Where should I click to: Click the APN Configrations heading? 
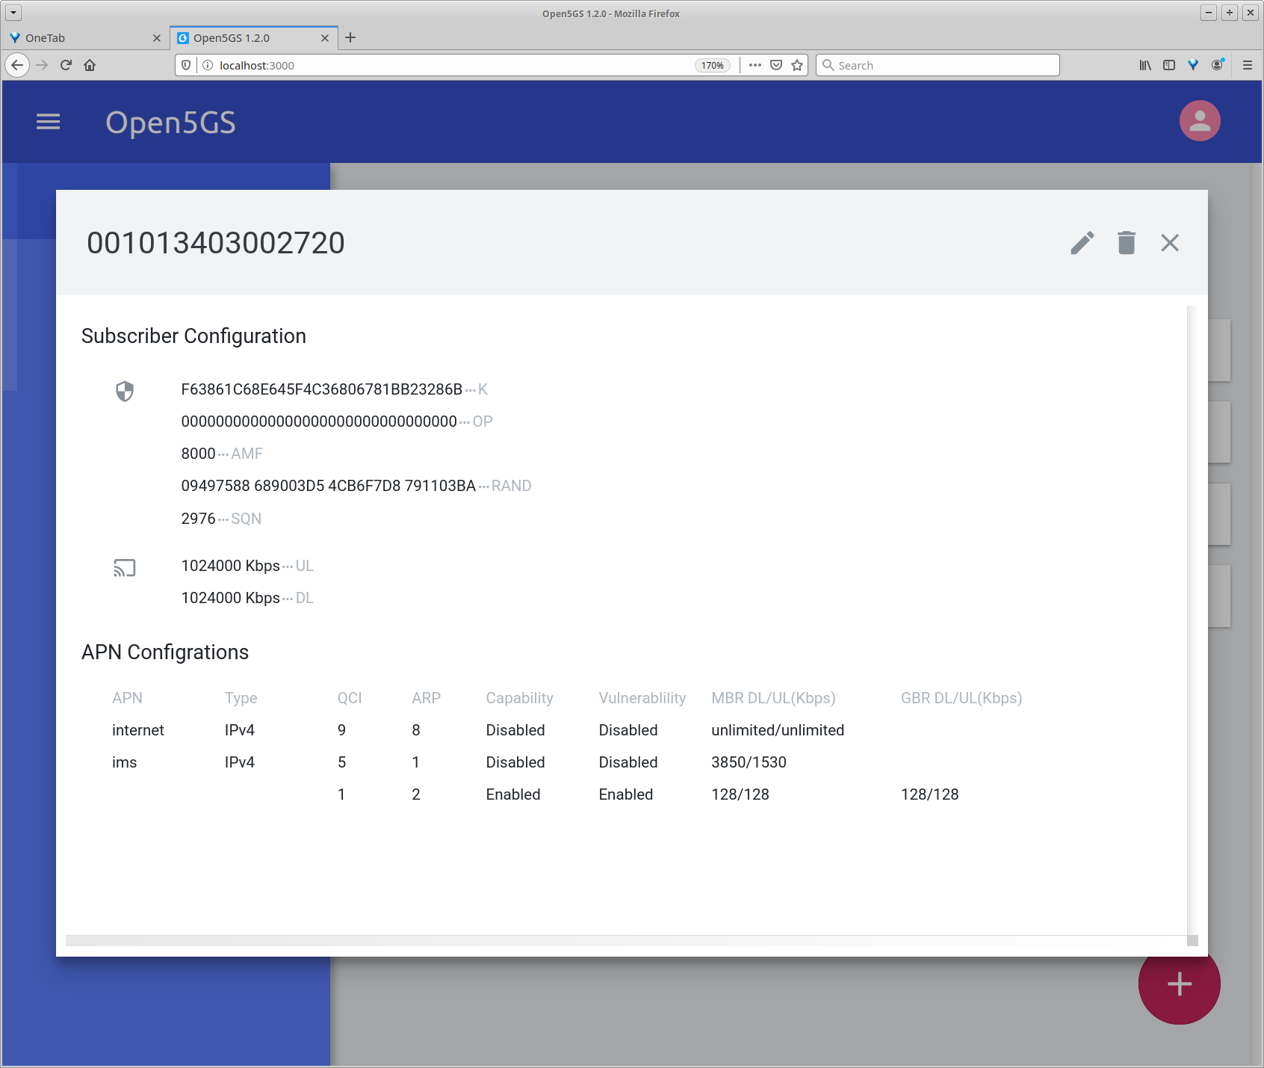[165, 652]
